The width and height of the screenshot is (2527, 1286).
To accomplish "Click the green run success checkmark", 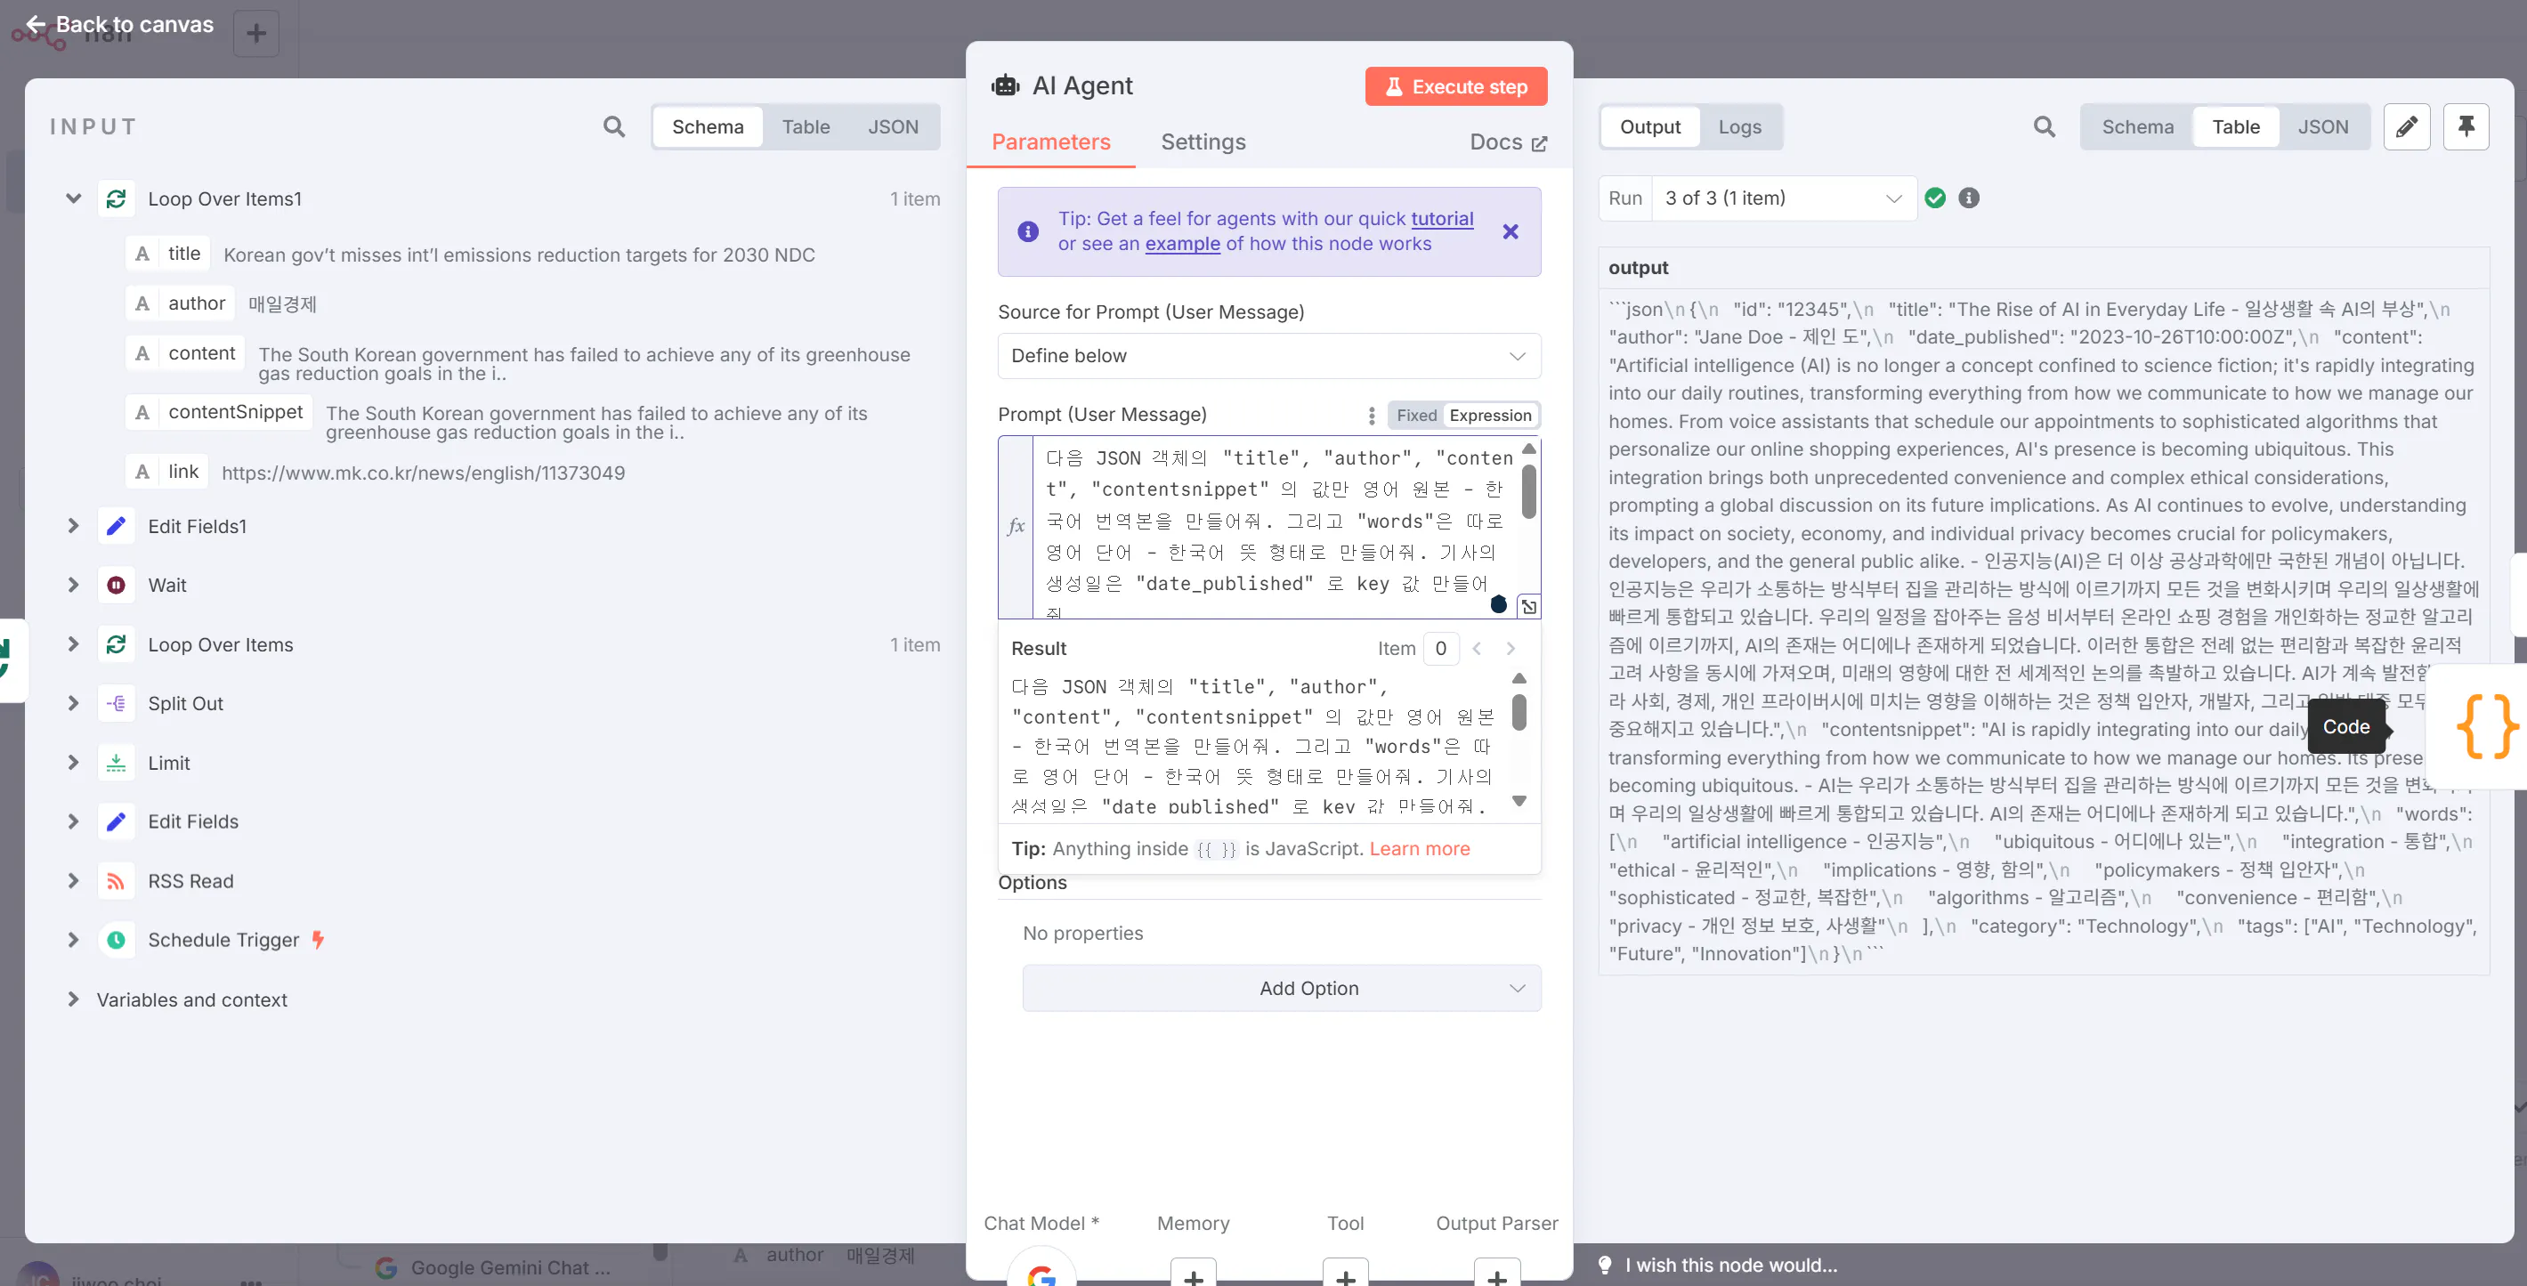I will (1934, 198).
